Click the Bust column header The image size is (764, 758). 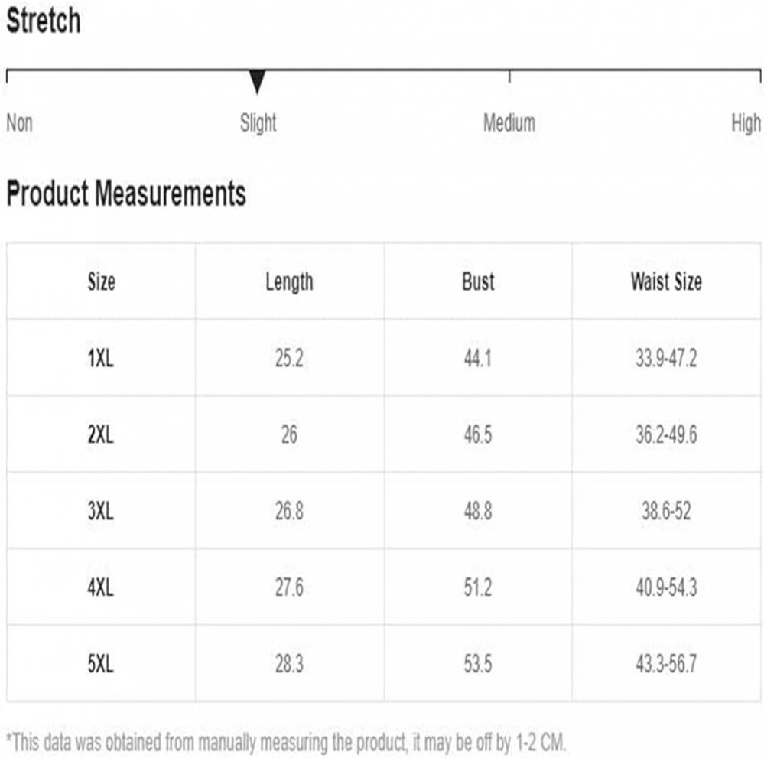pyautogui.click(x=478, y=281)
